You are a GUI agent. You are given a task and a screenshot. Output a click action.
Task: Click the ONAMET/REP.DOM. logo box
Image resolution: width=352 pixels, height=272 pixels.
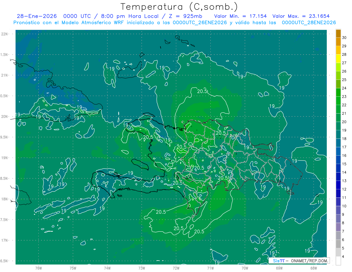coord(299,261)
